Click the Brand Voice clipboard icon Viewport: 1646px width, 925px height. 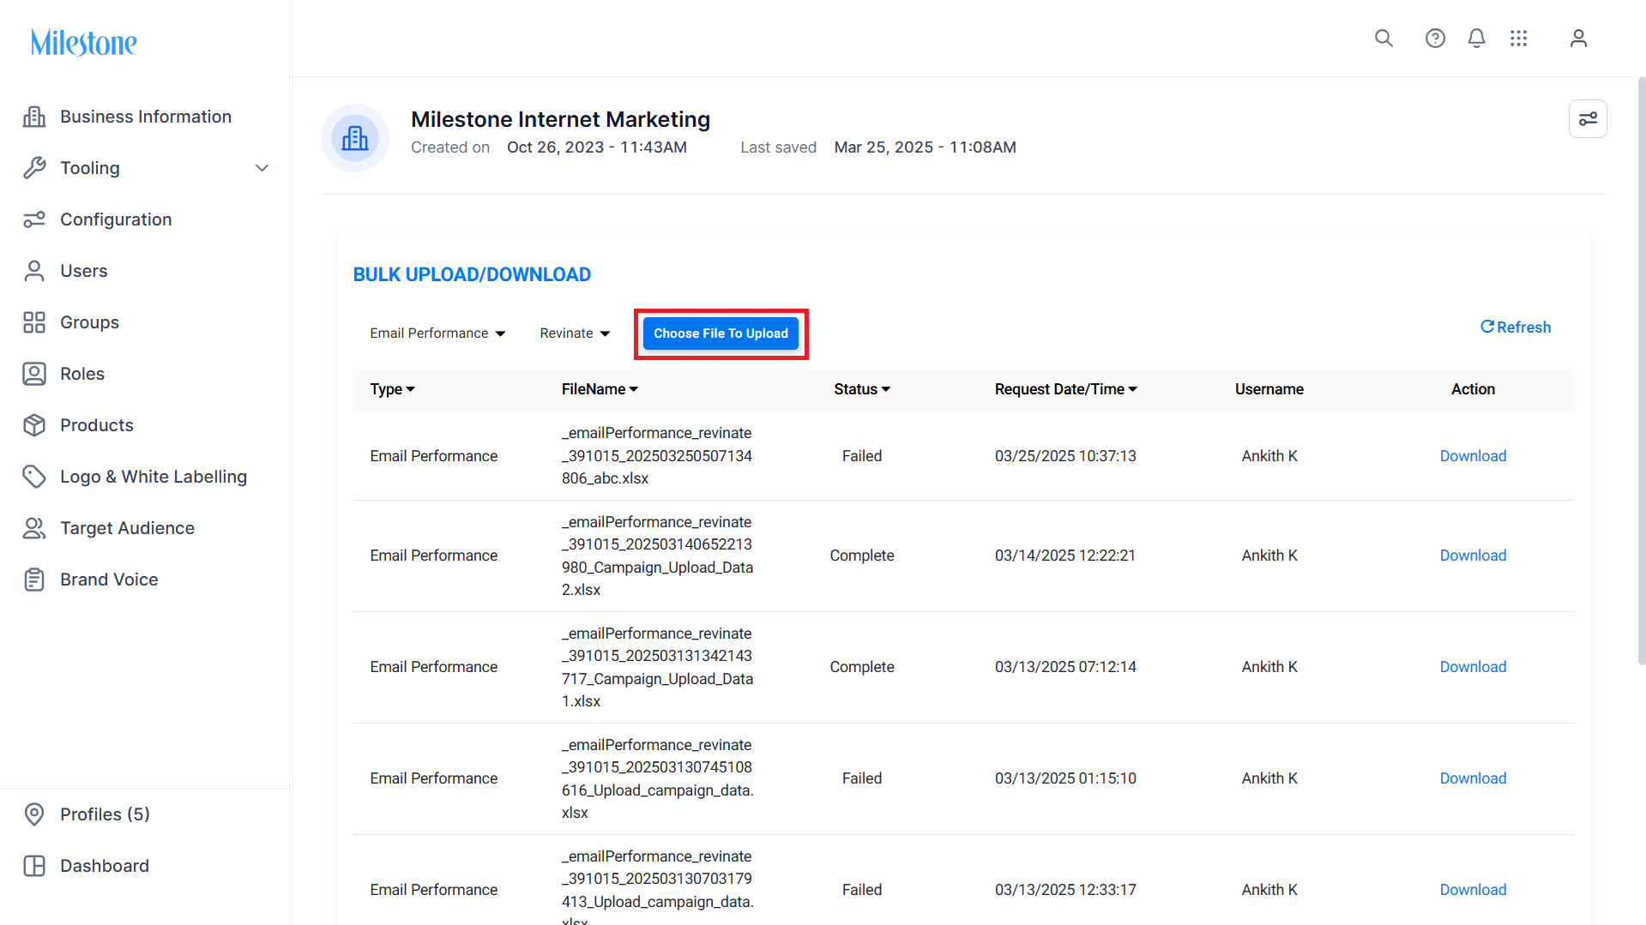[34, 580]
